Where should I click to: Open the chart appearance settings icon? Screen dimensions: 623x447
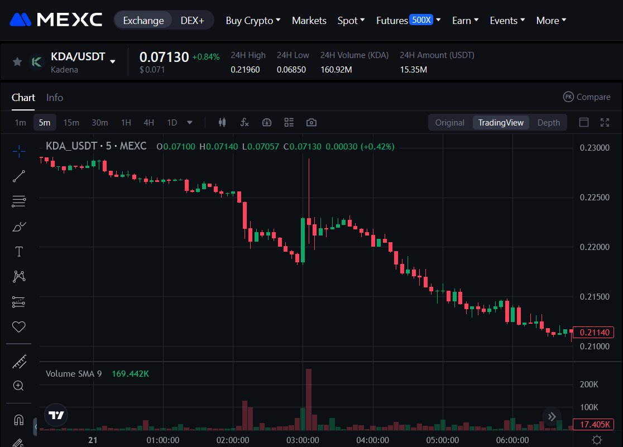pos(267,122)
